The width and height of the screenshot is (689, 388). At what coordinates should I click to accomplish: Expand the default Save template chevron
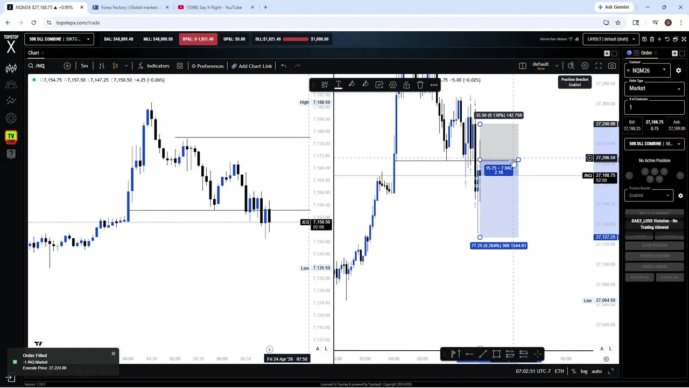tap(557, 66)
